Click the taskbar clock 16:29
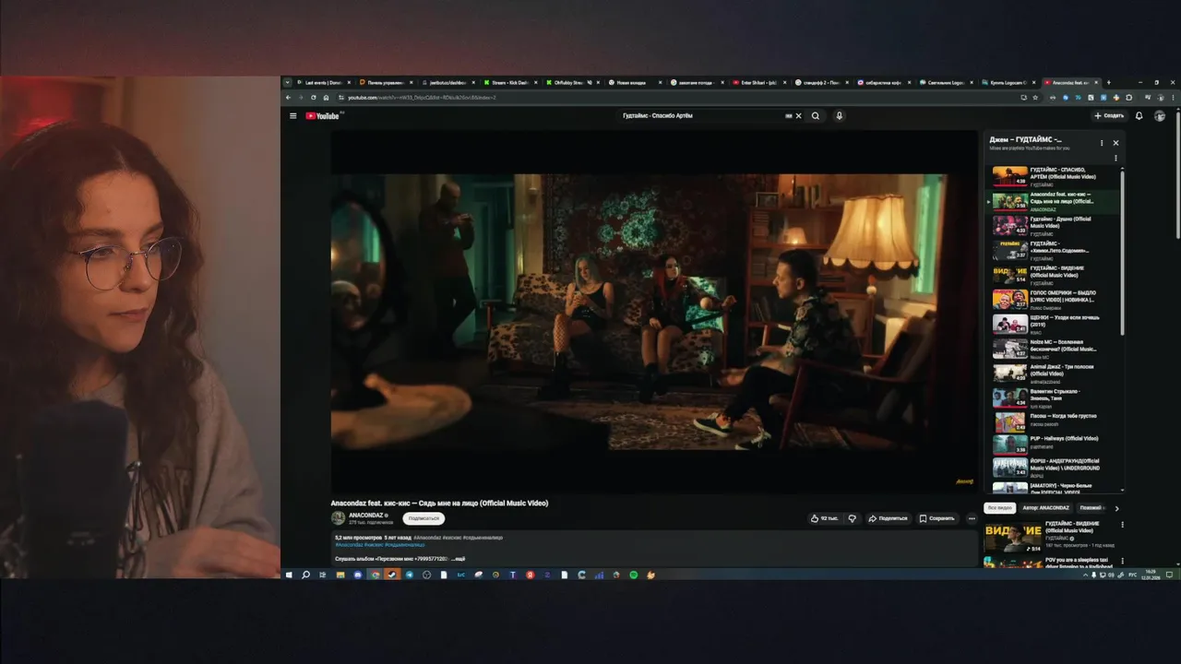Screen dimensions: 1181x664 click(x=1150, y=574)
